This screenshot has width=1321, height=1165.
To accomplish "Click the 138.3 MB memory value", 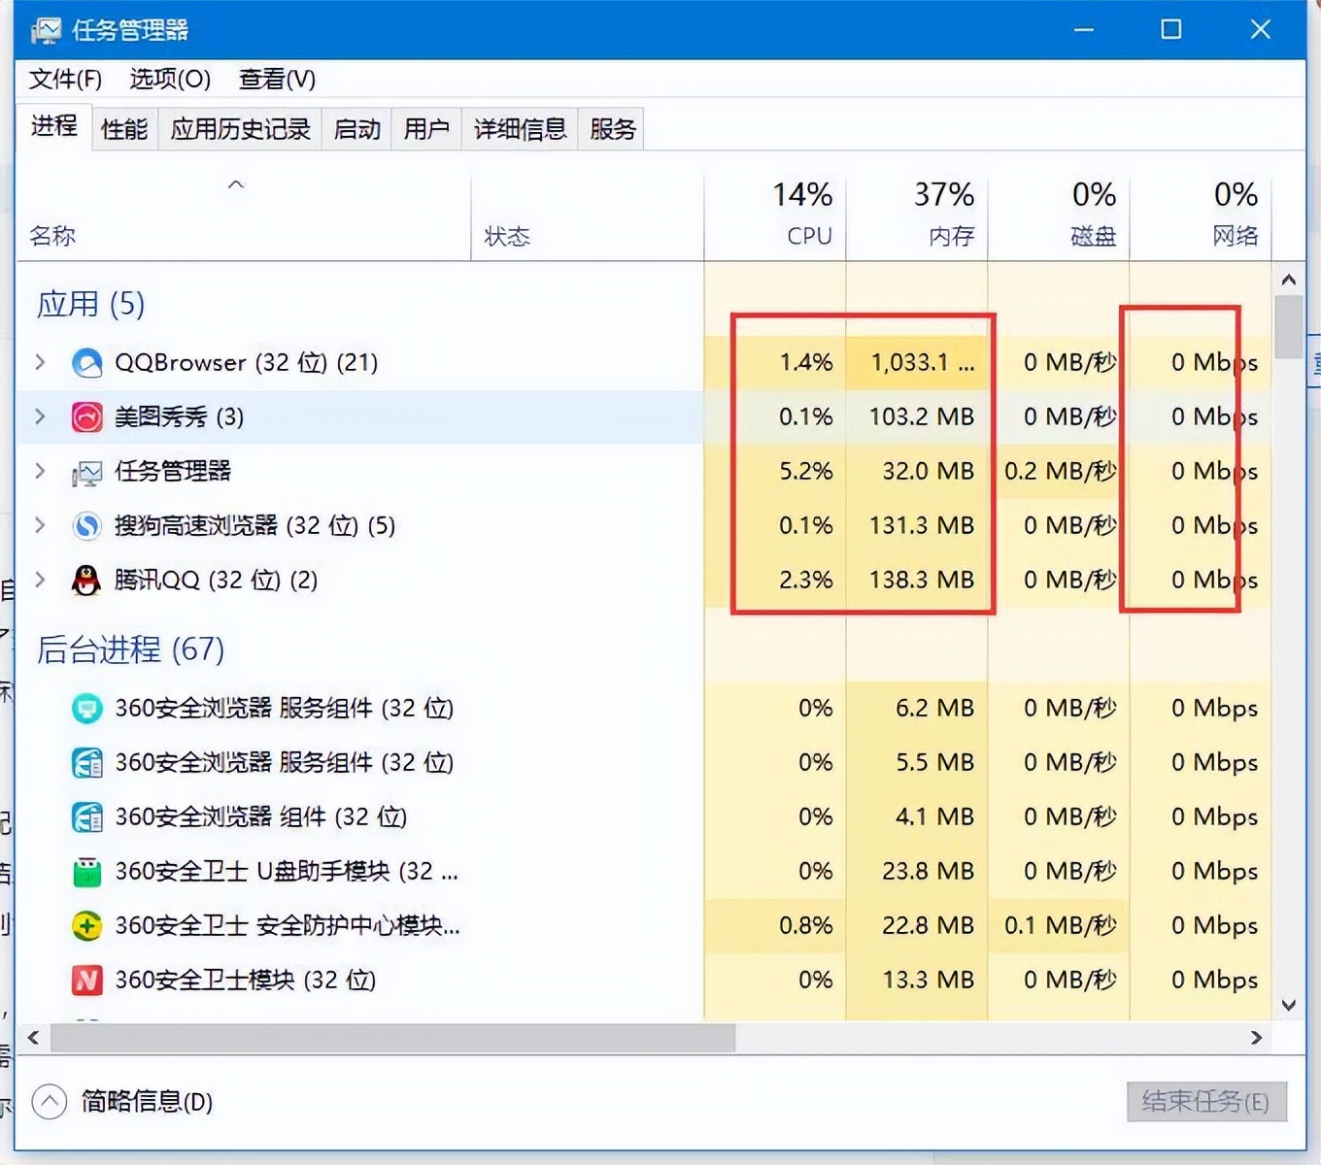I will tap(922, 581).
